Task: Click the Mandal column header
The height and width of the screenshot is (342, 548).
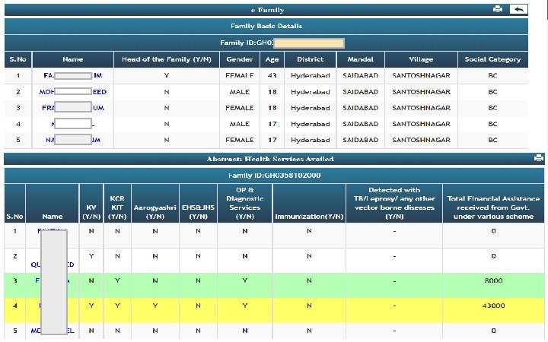Action: coord(360,59)
